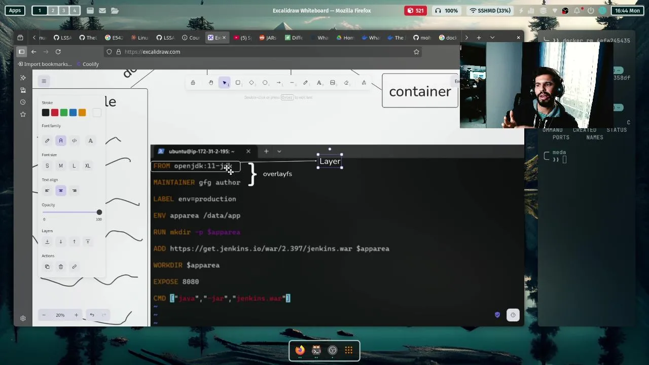Bookmark this page with star icon

coord(416,52)
